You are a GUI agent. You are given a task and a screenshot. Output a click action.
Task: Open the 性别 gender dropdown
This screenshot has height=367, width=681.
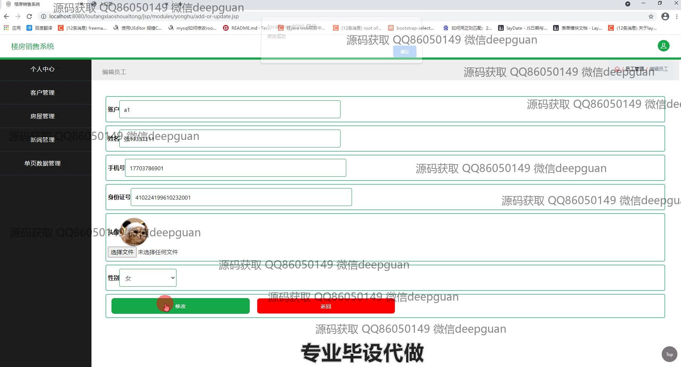pos(148,278)
